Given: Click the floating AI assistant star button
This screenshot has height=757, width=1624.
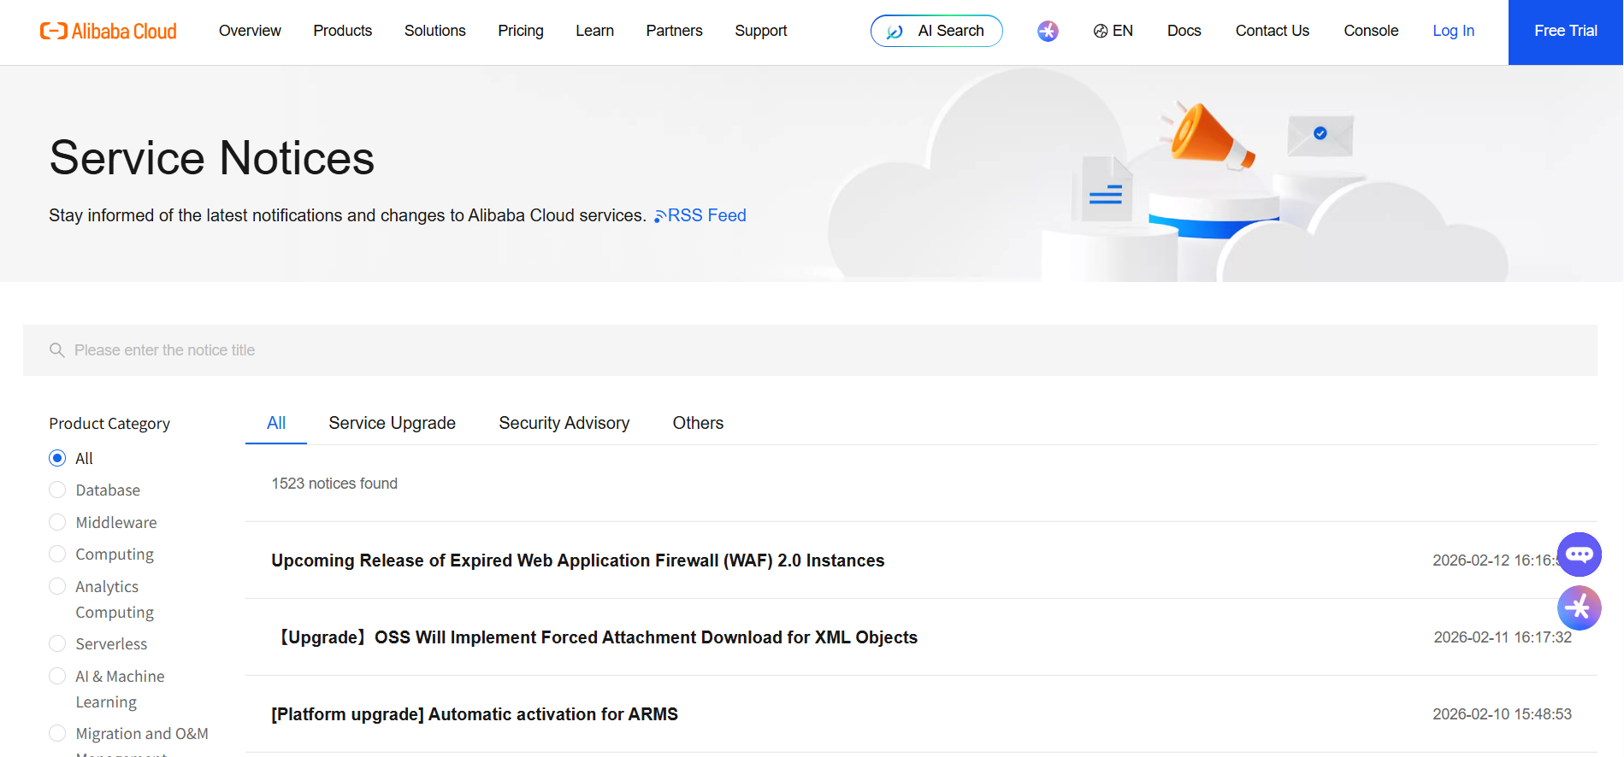Looking at the screenshot, I should coord(1579,607).
